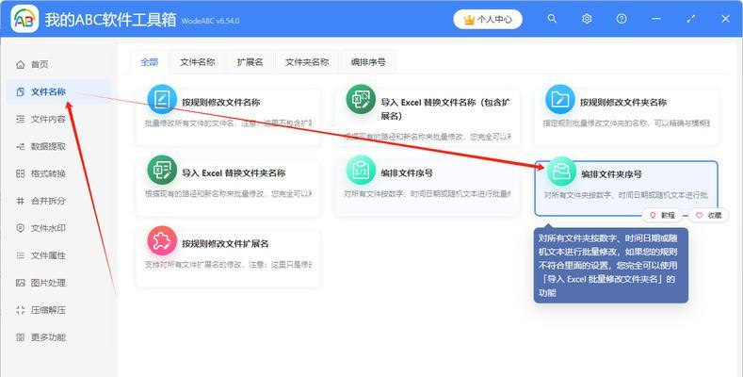Click the crown icon in 个人中心
743x377 pixels.
469,20
